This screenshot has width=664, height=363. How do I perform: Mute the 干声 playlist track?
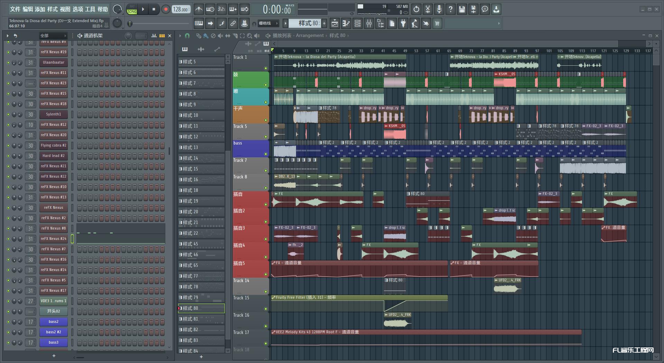click(266, 120)
